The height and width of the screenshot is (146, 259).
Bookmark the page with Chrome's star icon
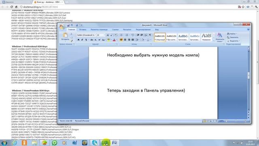(x=243, y=7)
